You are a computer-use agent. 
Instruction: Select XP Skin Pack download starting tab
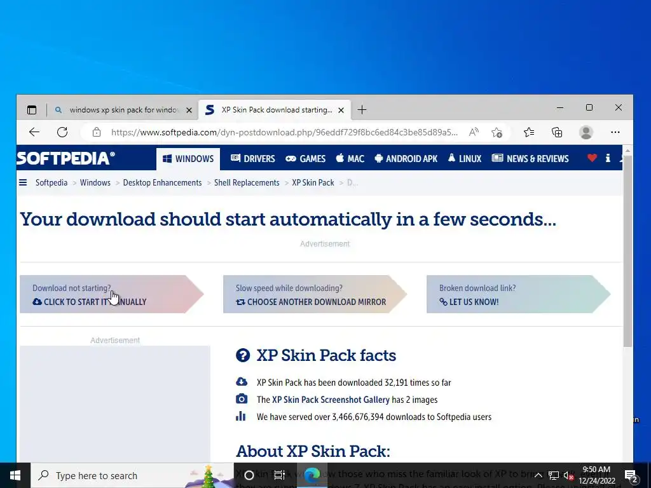click(x=275, y=110)
